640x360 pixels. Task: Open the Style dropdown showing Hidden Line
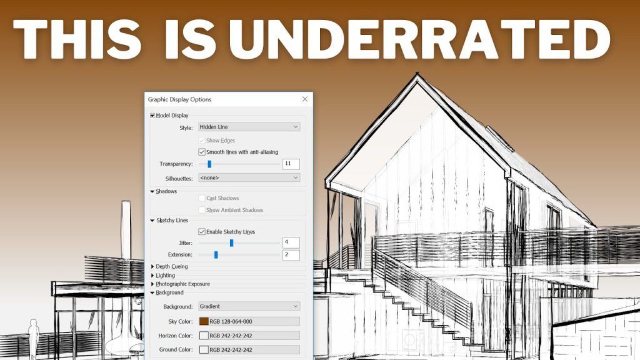pyautogui.click(x=248, y=126)
